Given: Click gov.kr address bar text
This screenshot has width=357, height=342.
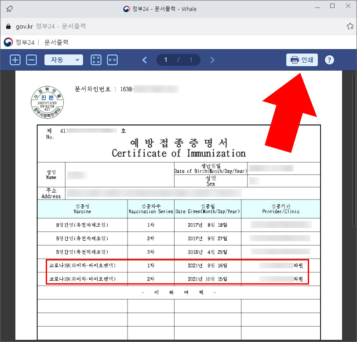Looking at the screenshot, I should 24,26.
